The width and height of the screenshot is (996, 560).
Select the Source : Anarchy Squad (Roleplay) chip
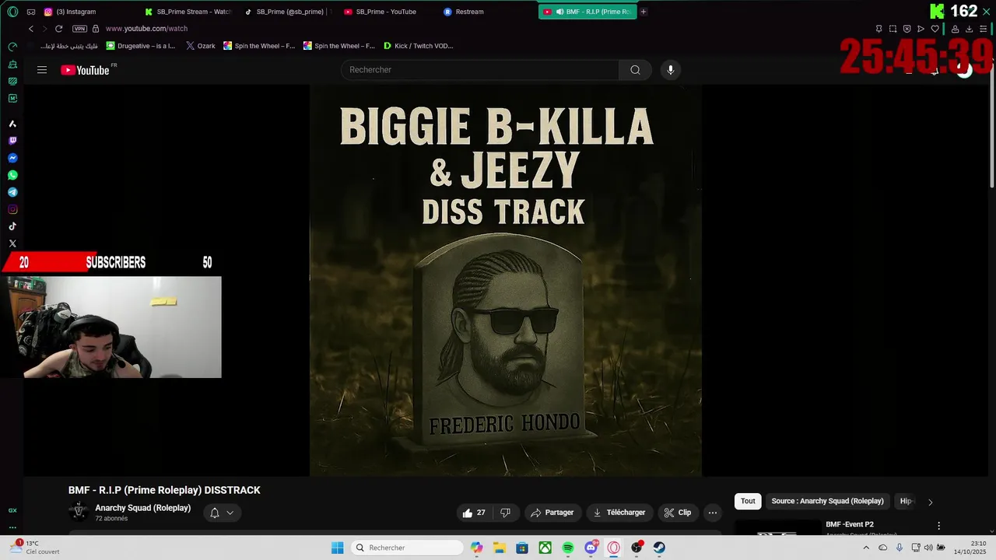click(x=827, y=501)
